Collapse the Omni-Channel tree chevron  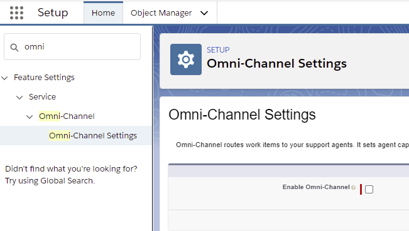pos(30,117)
